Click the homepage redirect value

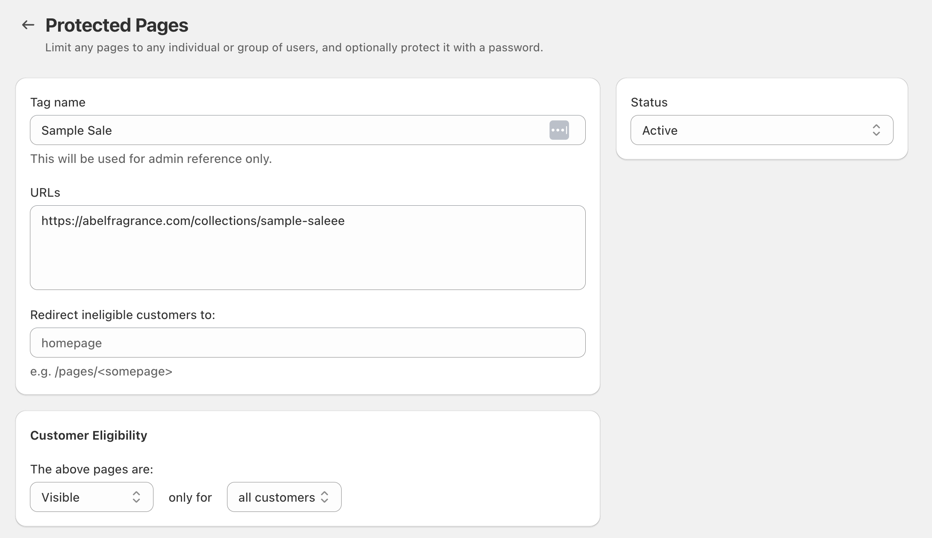(x=71, y=342)
